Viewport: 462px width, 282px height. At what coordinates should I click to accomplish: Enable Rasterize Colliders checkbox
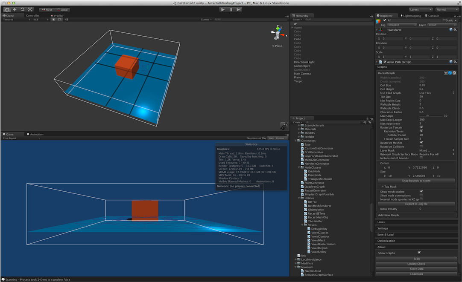pos(421,147)
